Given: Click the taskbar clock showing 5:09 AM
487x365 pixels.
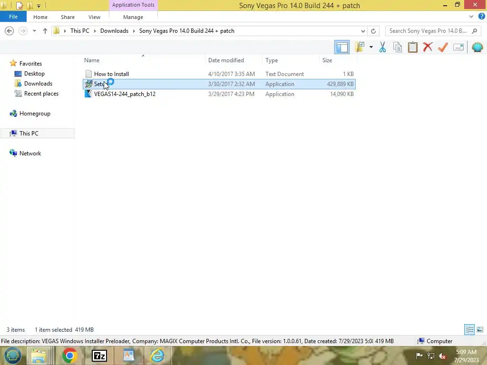Looking at the screenshot, I should [467, 356].
